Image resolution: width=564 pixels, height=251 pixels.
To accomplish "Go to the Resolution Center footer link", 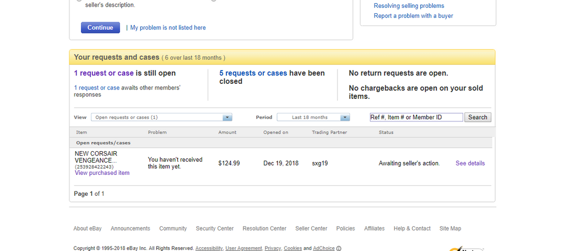I will [264, 228].
